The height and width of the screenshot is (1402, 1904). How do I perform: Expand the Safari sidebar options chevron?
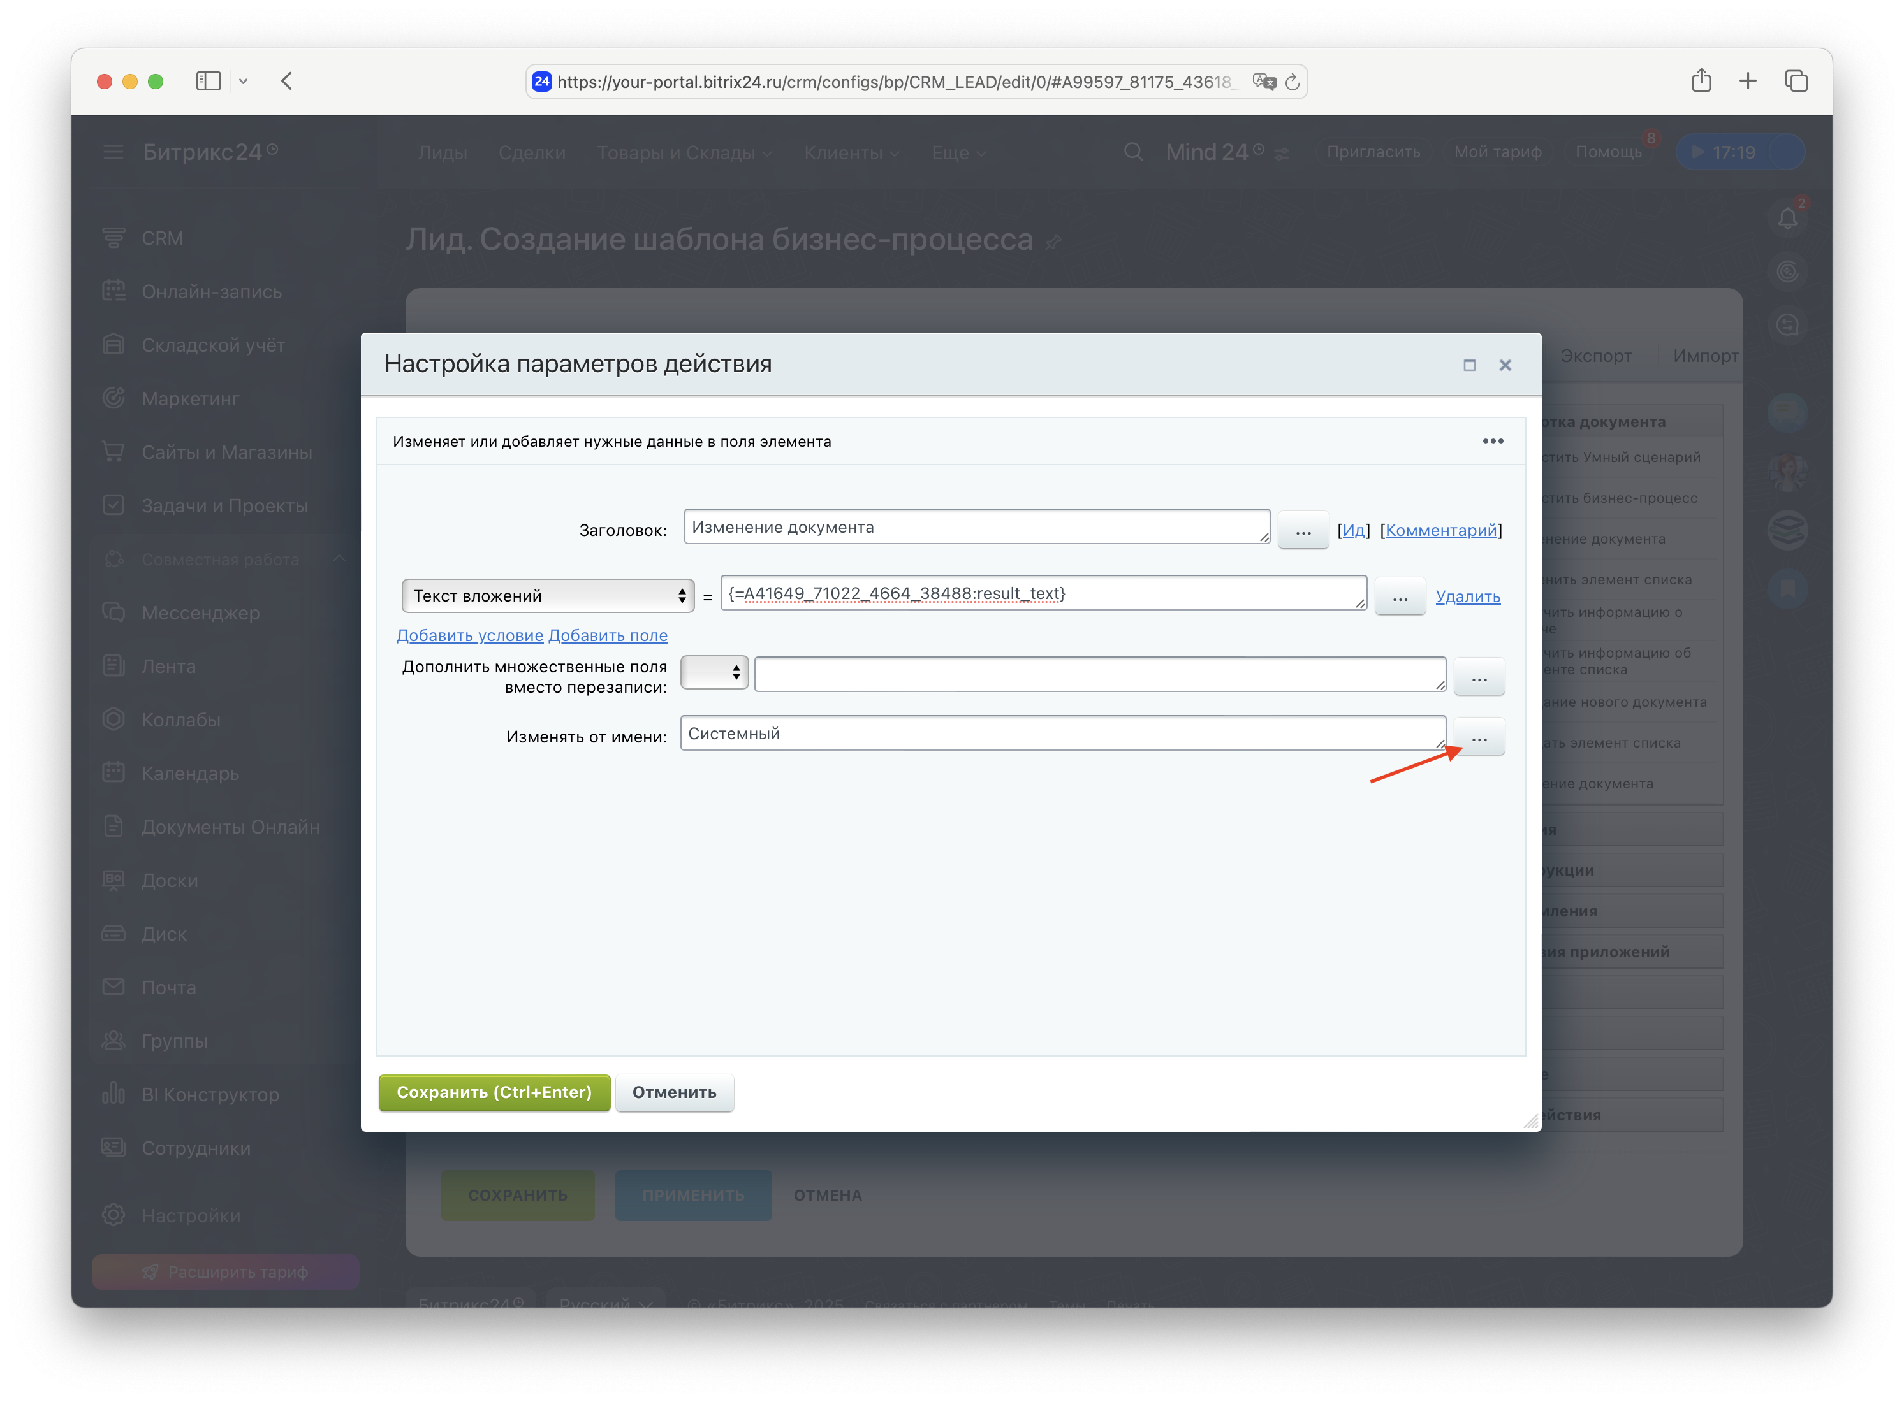(243, 81)
